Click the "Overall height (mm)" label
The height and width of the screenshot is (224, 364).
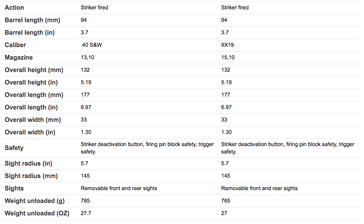coord(34,70)
